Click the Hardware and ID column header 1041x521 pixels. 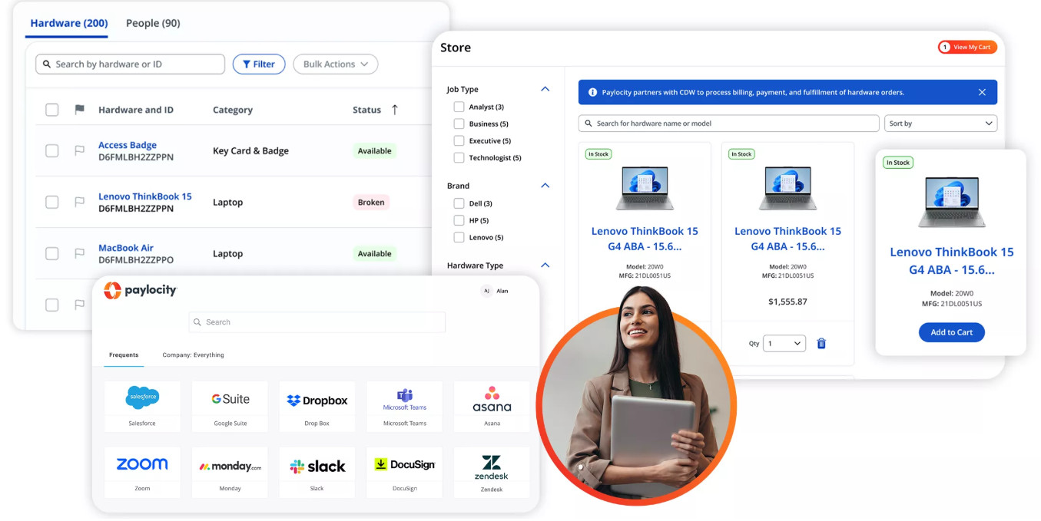136,110
